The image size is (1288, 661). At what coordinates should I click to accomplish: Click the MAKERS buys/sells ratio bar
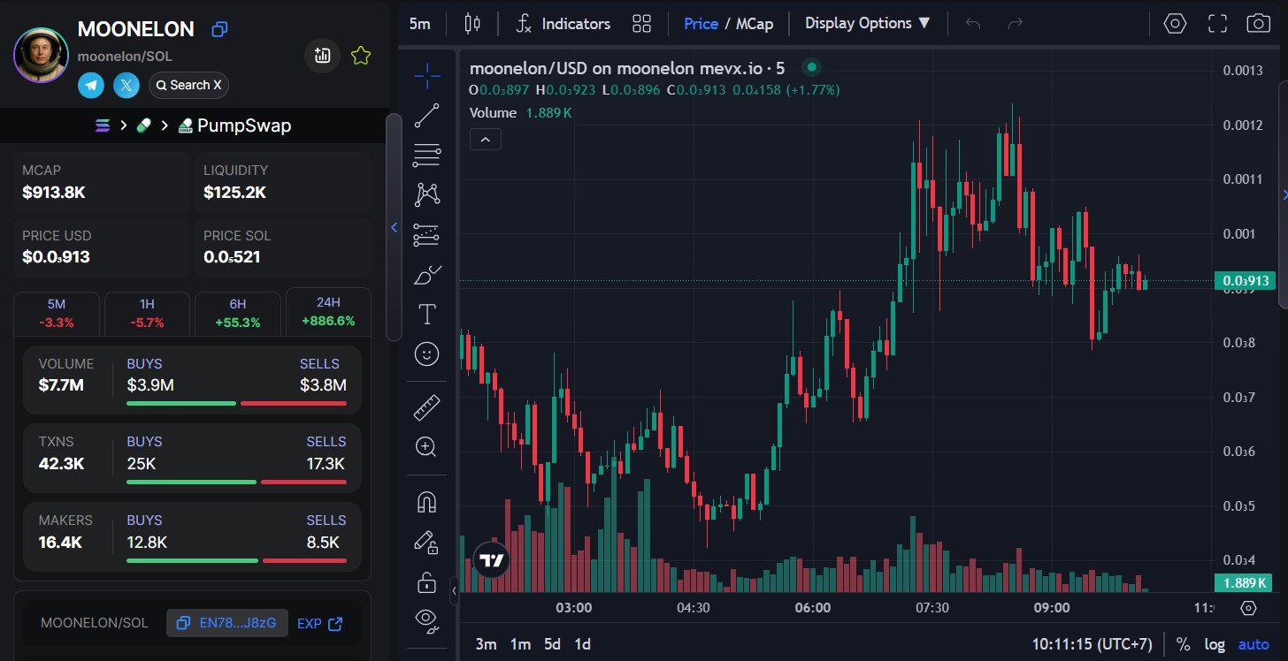pos(236,560)
